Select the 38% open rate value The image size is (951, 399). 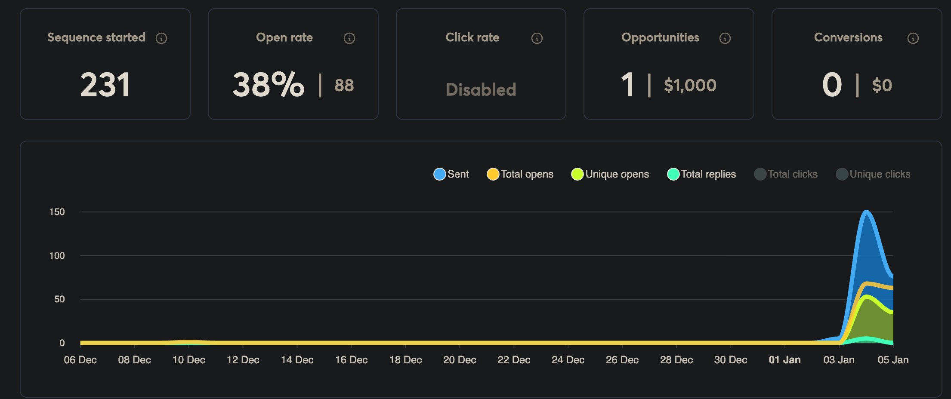(268, 85)
